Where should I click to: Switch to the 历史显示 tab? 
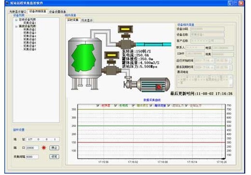87,20
